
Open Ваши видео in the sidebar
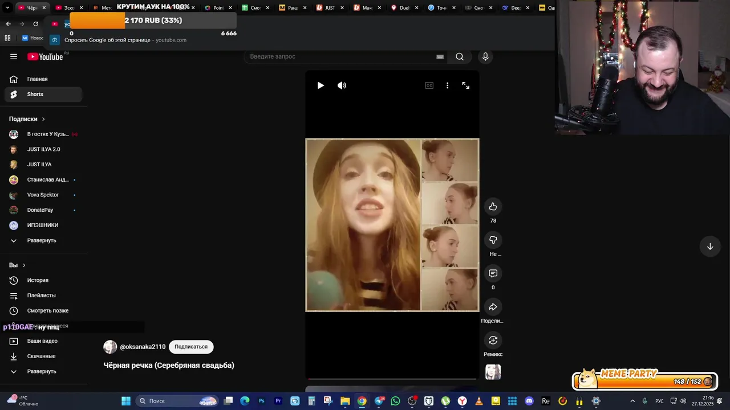click(43, 341)
